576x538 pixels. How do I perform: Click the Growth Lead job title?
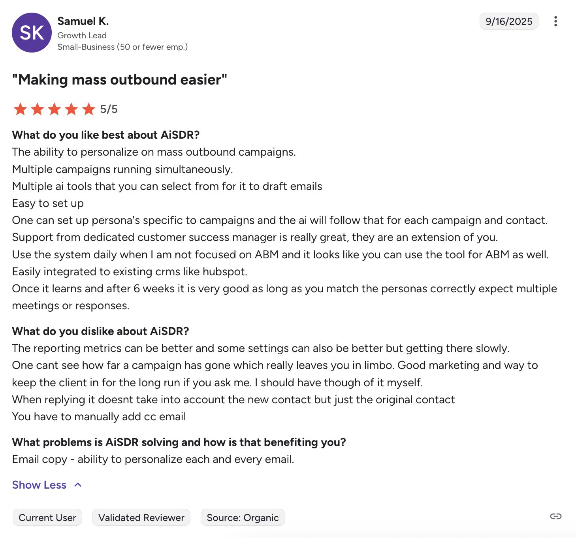(82, 36)
